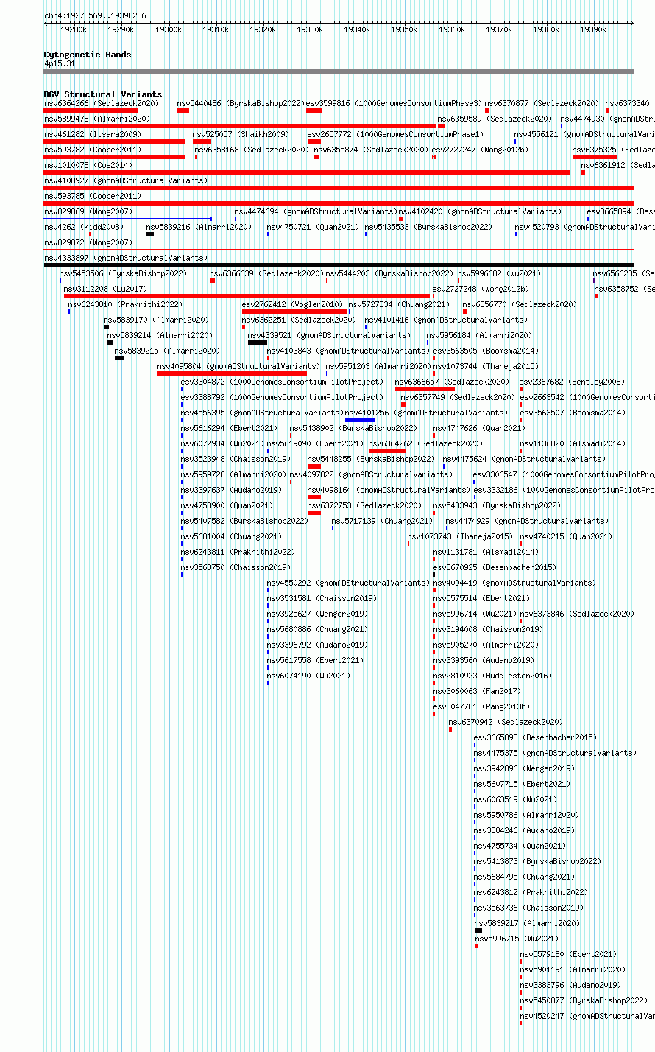Click the 19300k ruler label
655x1052 pixels.
point(169,29)
